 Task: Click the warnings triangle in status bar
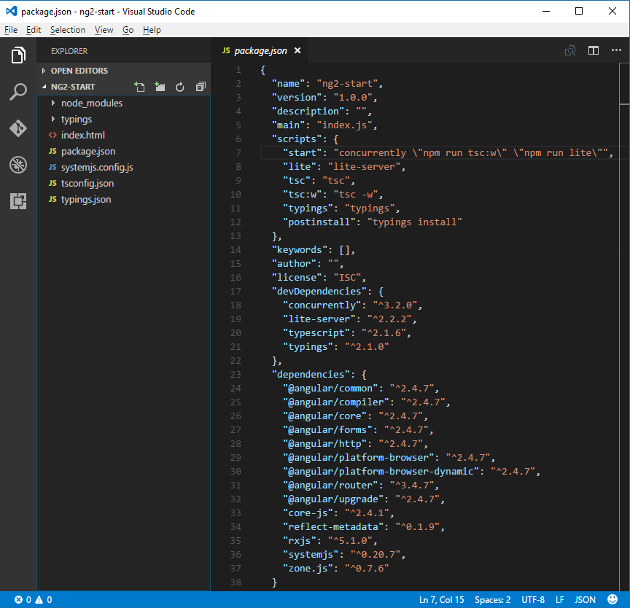(39, 599)
